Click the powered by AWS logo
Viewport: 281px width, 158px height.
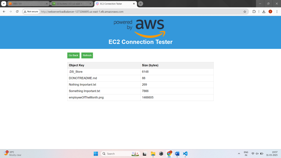pyautogui.click(x=139, y=29)
